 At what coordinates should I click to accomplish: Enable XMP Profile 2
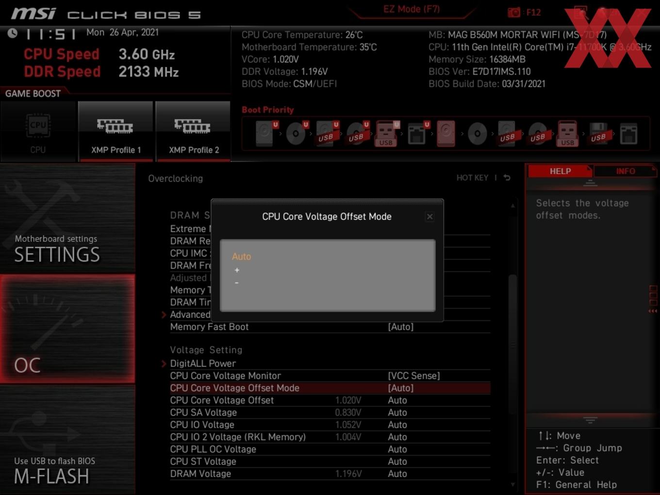193,132
